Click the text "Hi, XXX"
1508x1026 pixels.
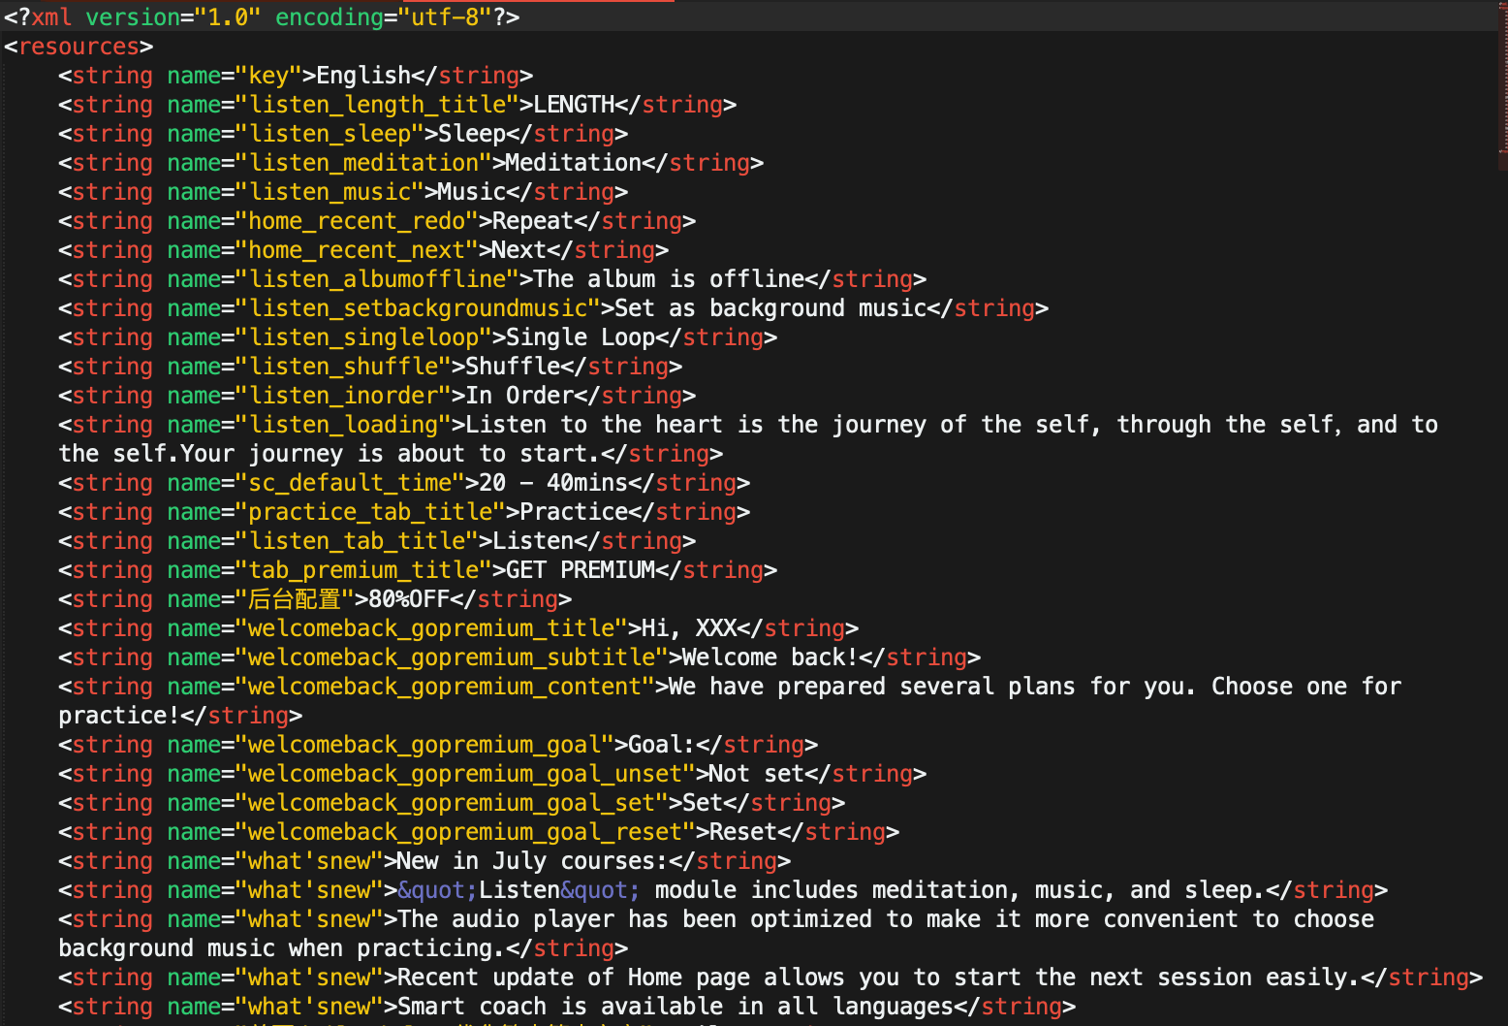[x=689, y=628]
